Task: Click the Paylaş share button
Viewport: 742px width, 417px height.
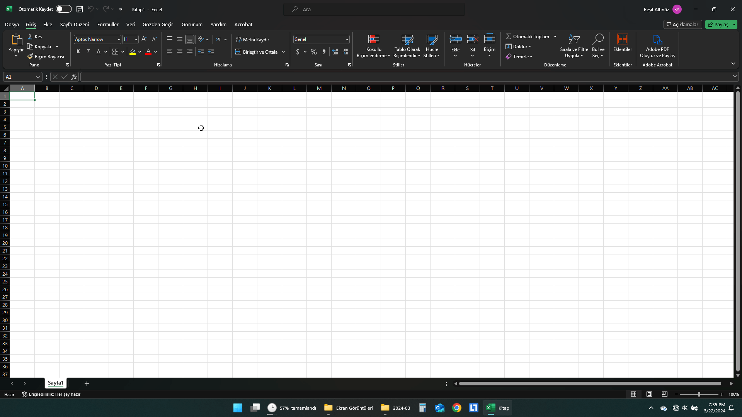Action: tap(718, 24)
